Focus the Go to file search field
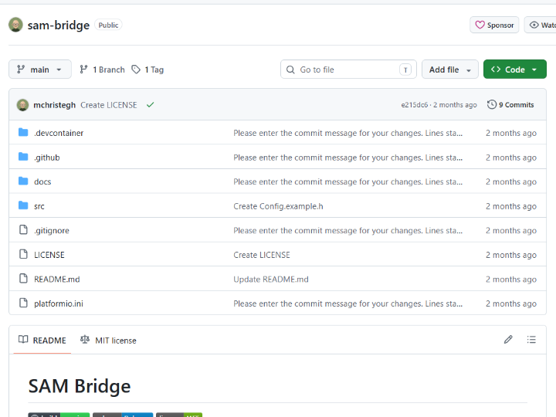The height and width of the screenshot is (417, 556). tap(348, 69)
